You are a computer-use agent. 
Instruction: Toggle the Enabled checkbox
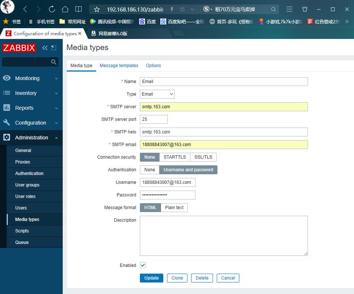click(x=143, y=265)
